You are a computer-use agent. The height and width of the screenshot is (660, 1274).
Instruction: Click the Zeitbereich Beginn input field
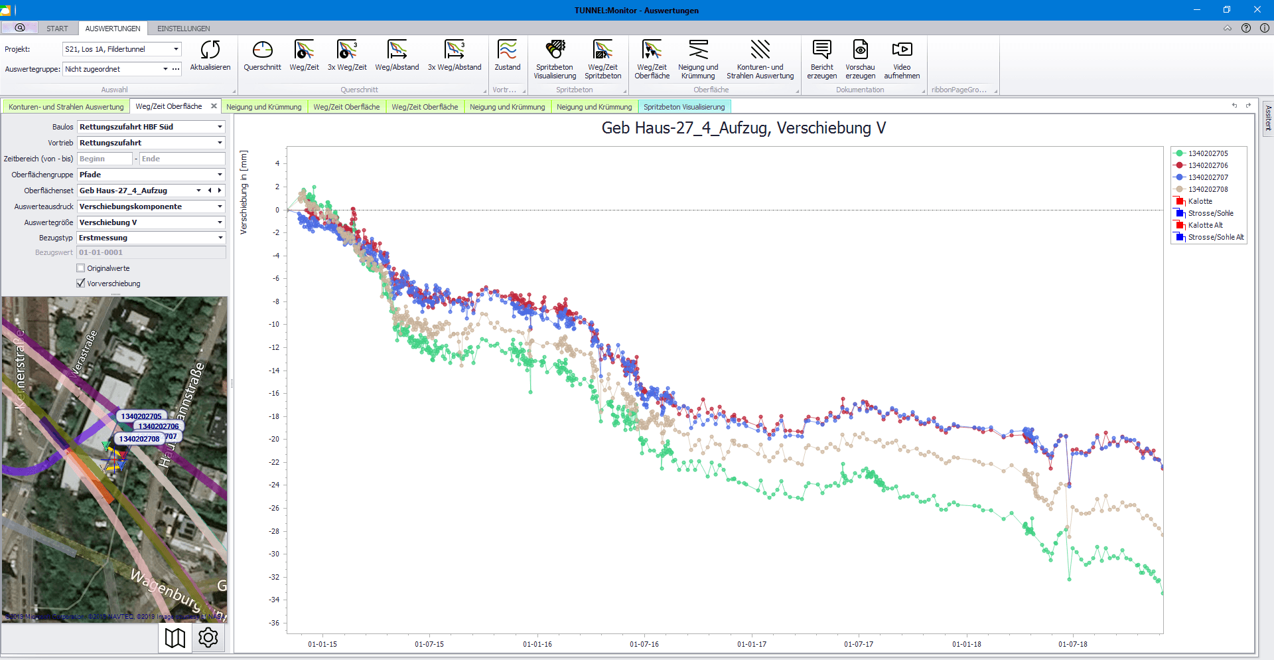coord(105,159)
